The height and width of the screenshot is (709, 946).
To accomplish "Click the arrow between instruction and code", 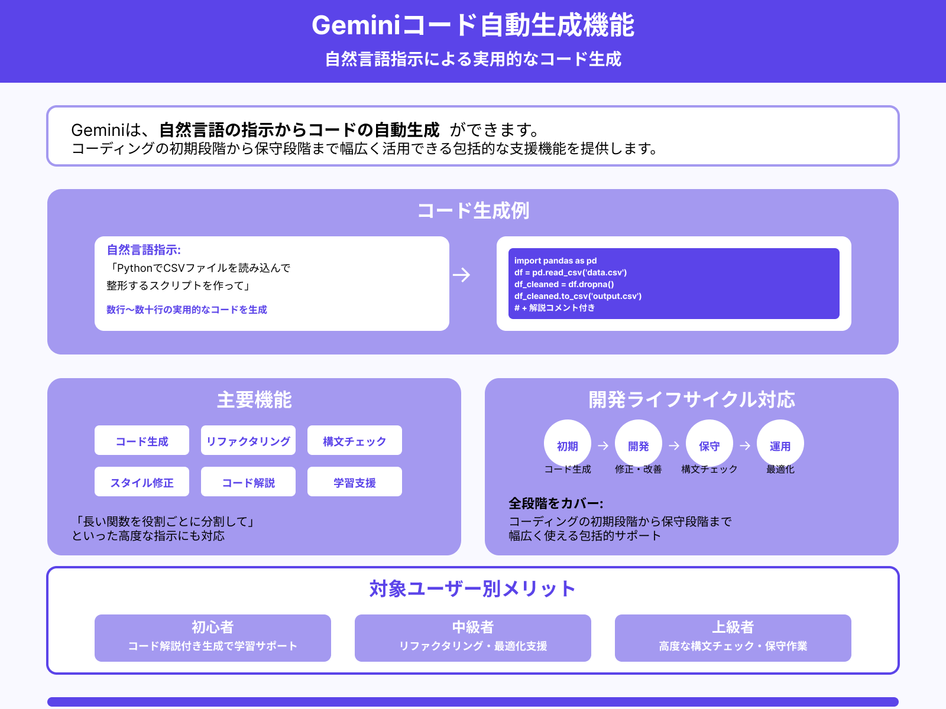I will [462, 274].
